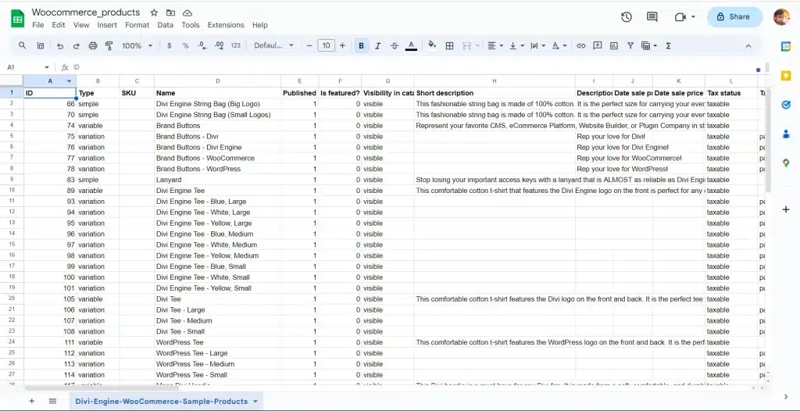800x411 pixels.
Task: Collapse the toolbar with up chevron
Action: [x=748, y=46]
